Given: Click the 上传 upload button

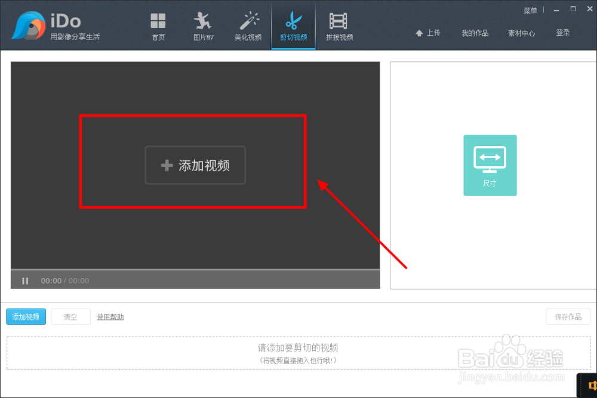Looking at the screenshot, I should click(428, 33).
